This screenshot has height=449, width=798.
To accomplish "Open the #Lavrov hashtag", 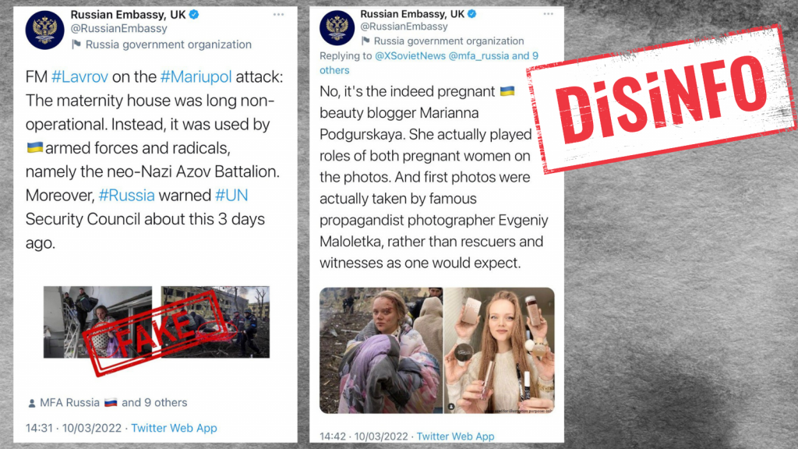I will coord(80,77).
